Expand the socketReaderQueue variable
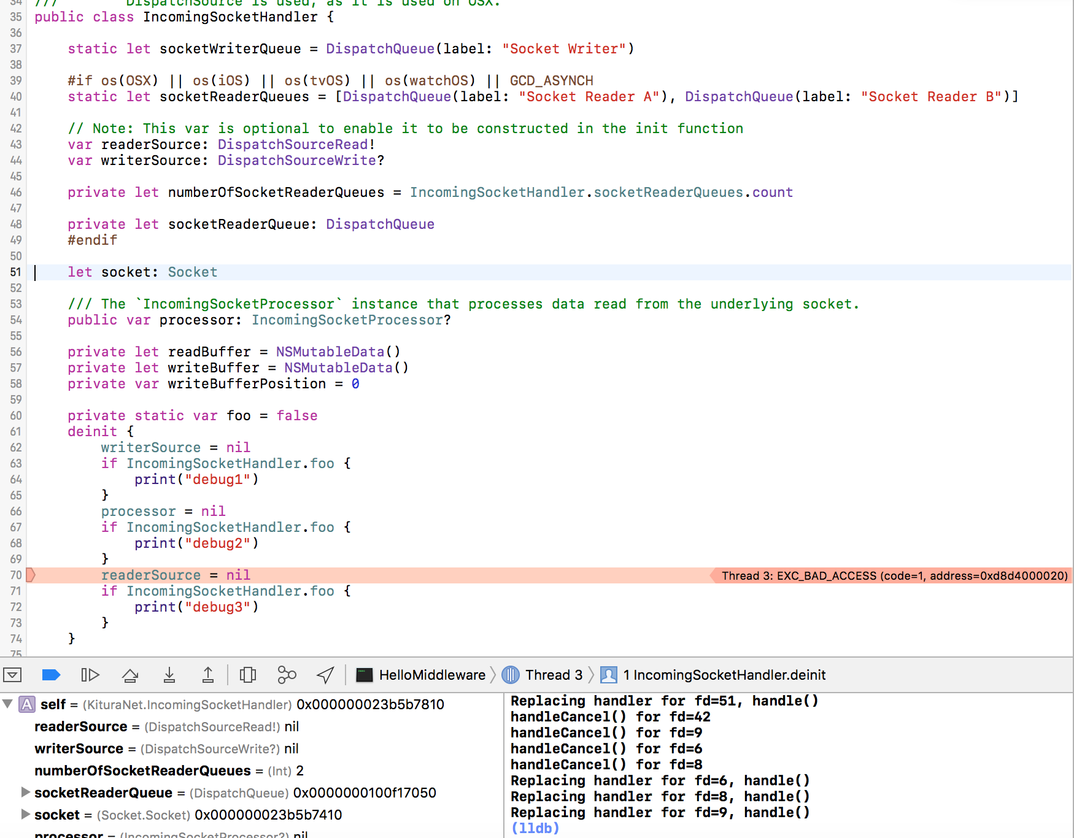The height and width of the screenshot is (838, 1074). click(x=25, y=792)
